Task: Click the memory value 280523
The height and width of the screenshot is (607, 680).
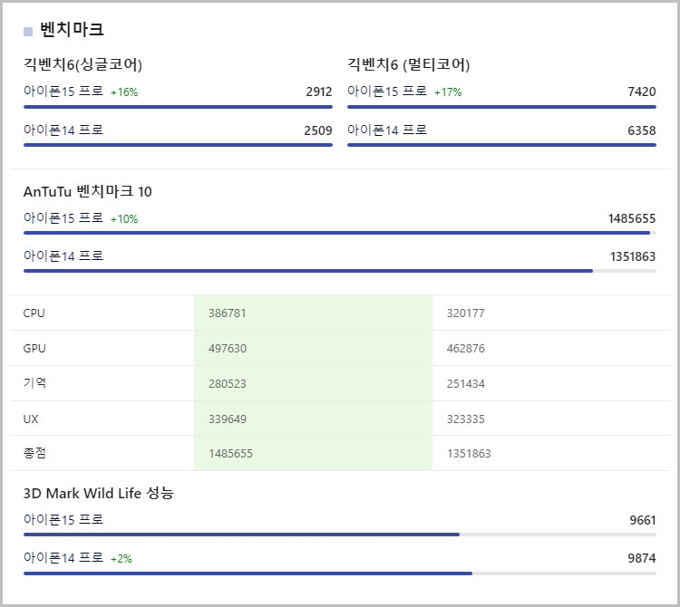Action: [x=228, y=384]
